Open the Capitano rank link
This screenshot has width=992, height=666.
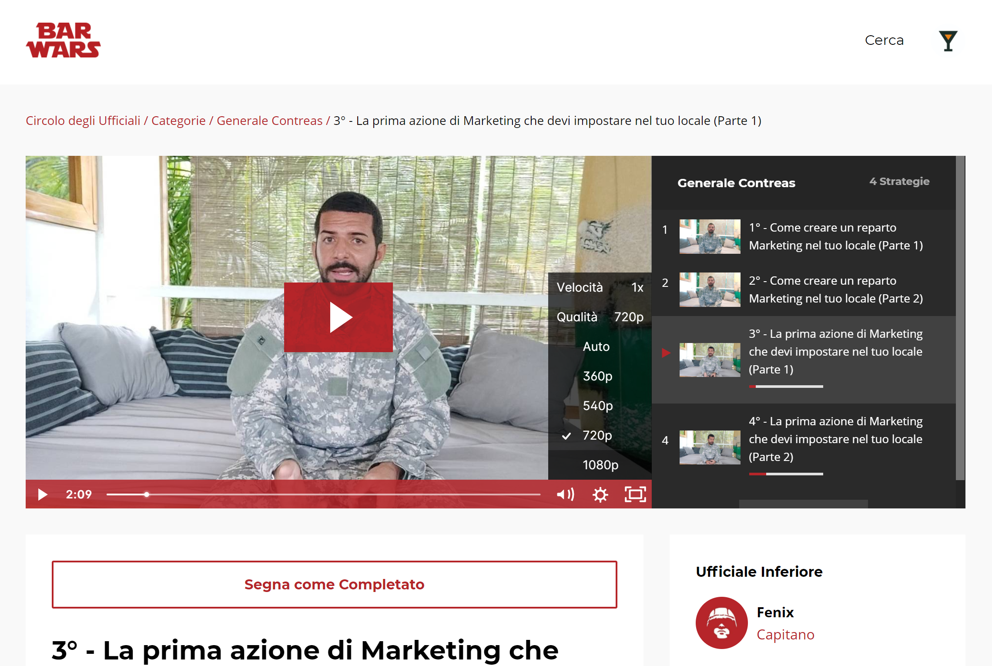coord(785,635)
